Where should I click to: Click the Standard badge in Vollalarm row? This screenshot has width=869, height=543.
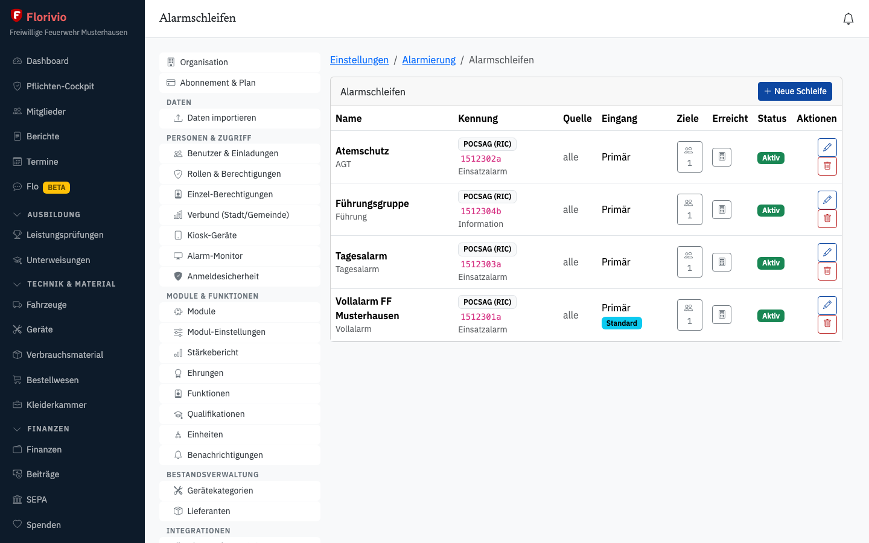point(622,323)
